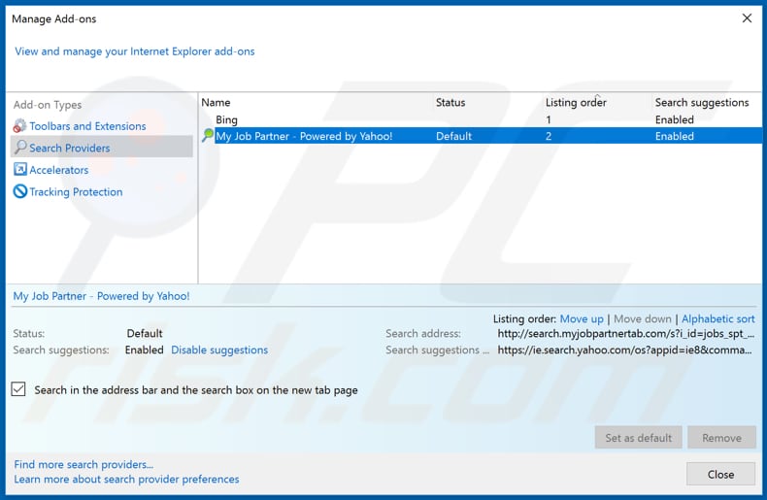Click the Search Providers magnifier icon

click(20, 148)
